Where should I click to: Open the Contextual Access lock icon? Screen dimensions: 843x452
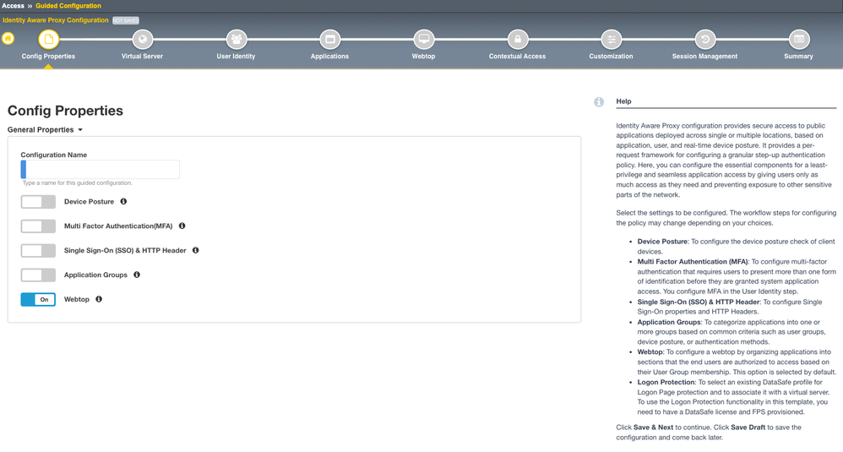click(x=518, y=39)
